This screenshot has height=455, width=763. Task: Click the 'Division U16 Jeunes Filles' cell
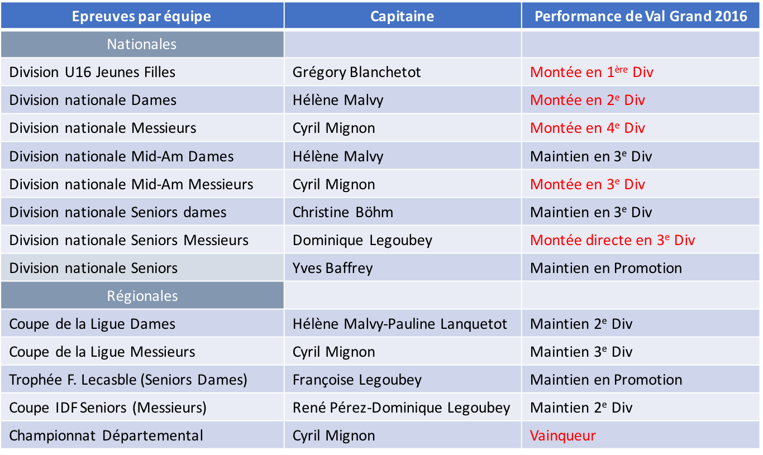click(142, 72)
